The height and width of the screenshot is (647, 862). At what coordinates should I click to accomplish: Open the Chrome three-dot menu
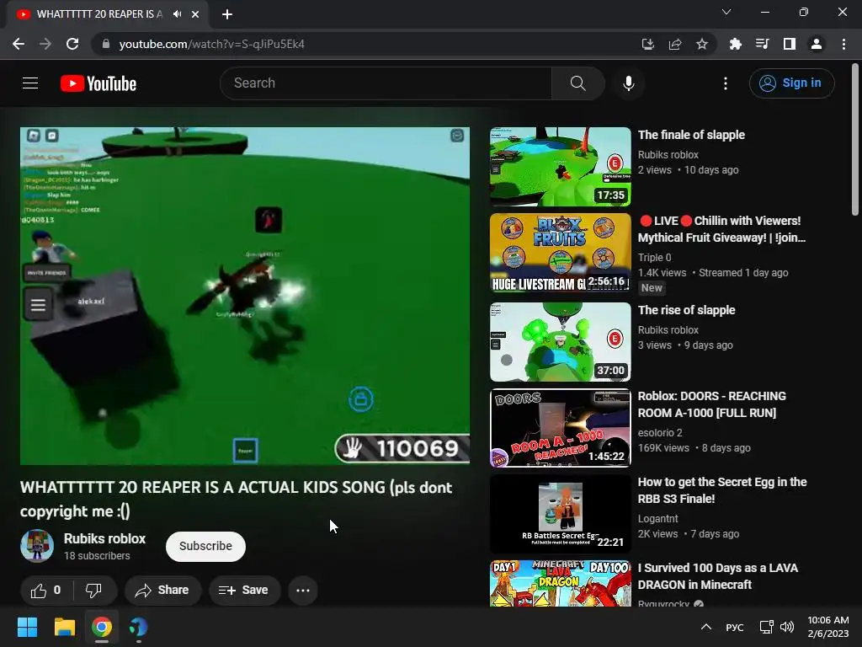coord(843,44)
